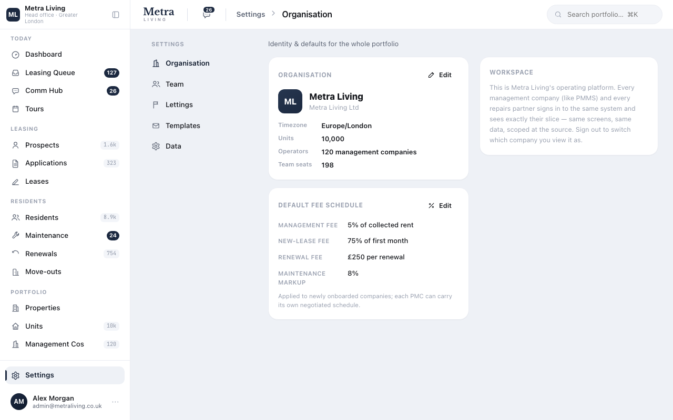Click the Residents people icon
673x420 pixels.
[x=15, y=218]
